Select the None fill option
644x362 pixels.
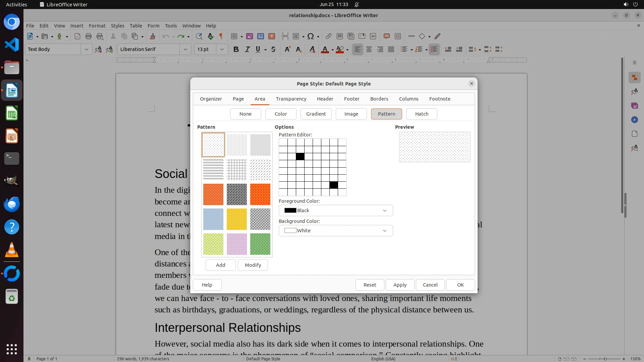pyautogui.click(x=246, y=114)
